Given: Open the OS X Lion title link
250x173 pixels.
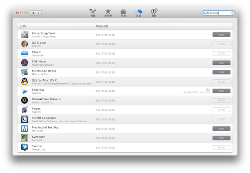Looking at the screenshot, I should tap(39, 42).
